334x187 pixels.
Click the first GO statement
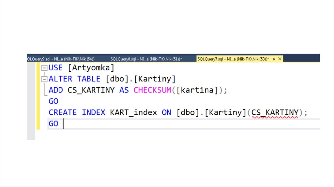tap(53, 101)
